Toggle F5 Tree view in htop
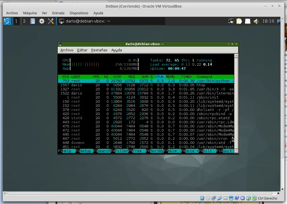287x204 pixels. pyautogui.click(x=137, y=151)
